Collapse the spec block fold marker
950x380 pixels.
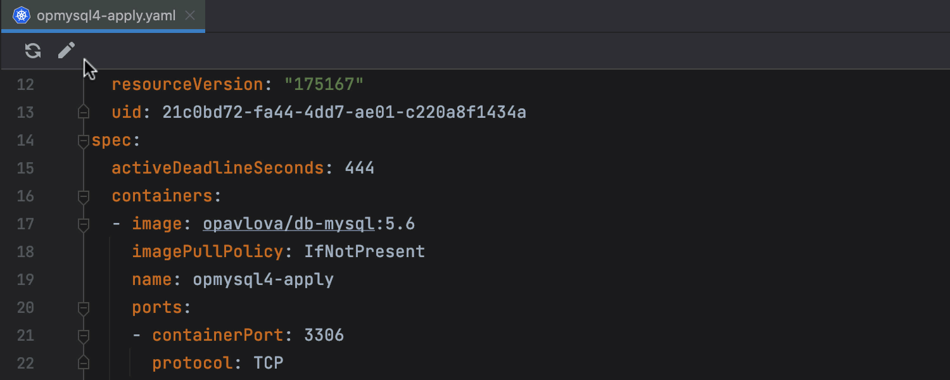coord(83,141)
